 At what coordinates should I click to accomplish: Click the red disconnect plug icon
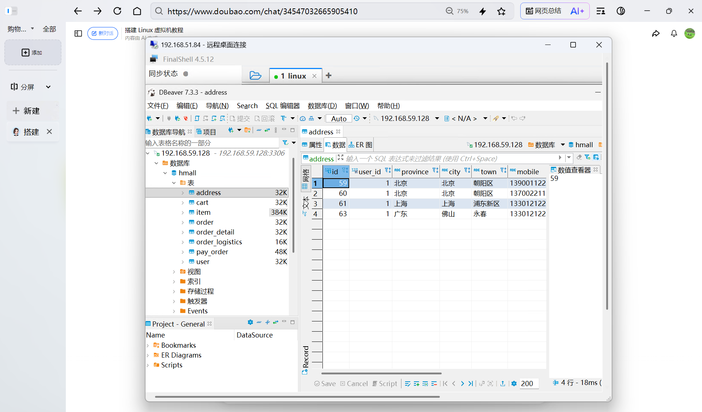(186, 118)
